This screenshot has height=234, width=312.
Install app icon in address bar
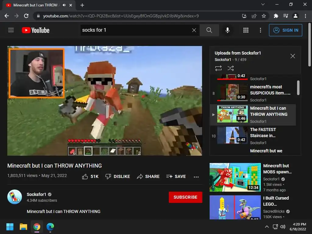244,16
